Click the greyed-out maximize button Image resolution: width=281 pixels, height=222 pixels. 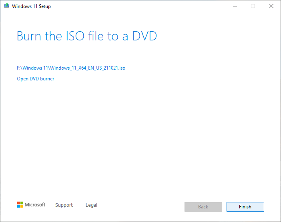(x=253, y=6)
